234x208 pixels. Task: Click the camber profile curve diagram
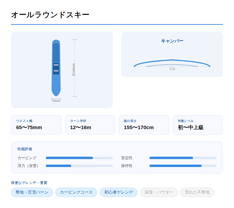(x=172, y=63)
